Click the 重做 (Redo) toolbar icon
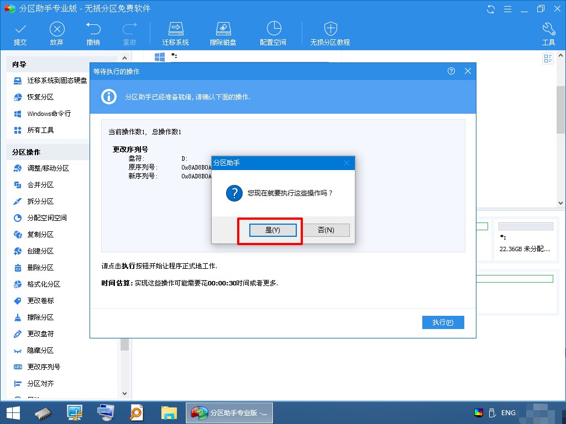 (x=129, y=34)
